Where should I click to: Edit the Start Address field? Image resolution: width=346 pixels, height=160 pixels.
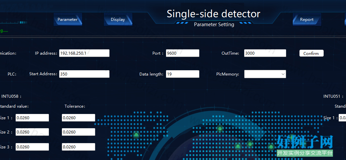click(84, 74)
